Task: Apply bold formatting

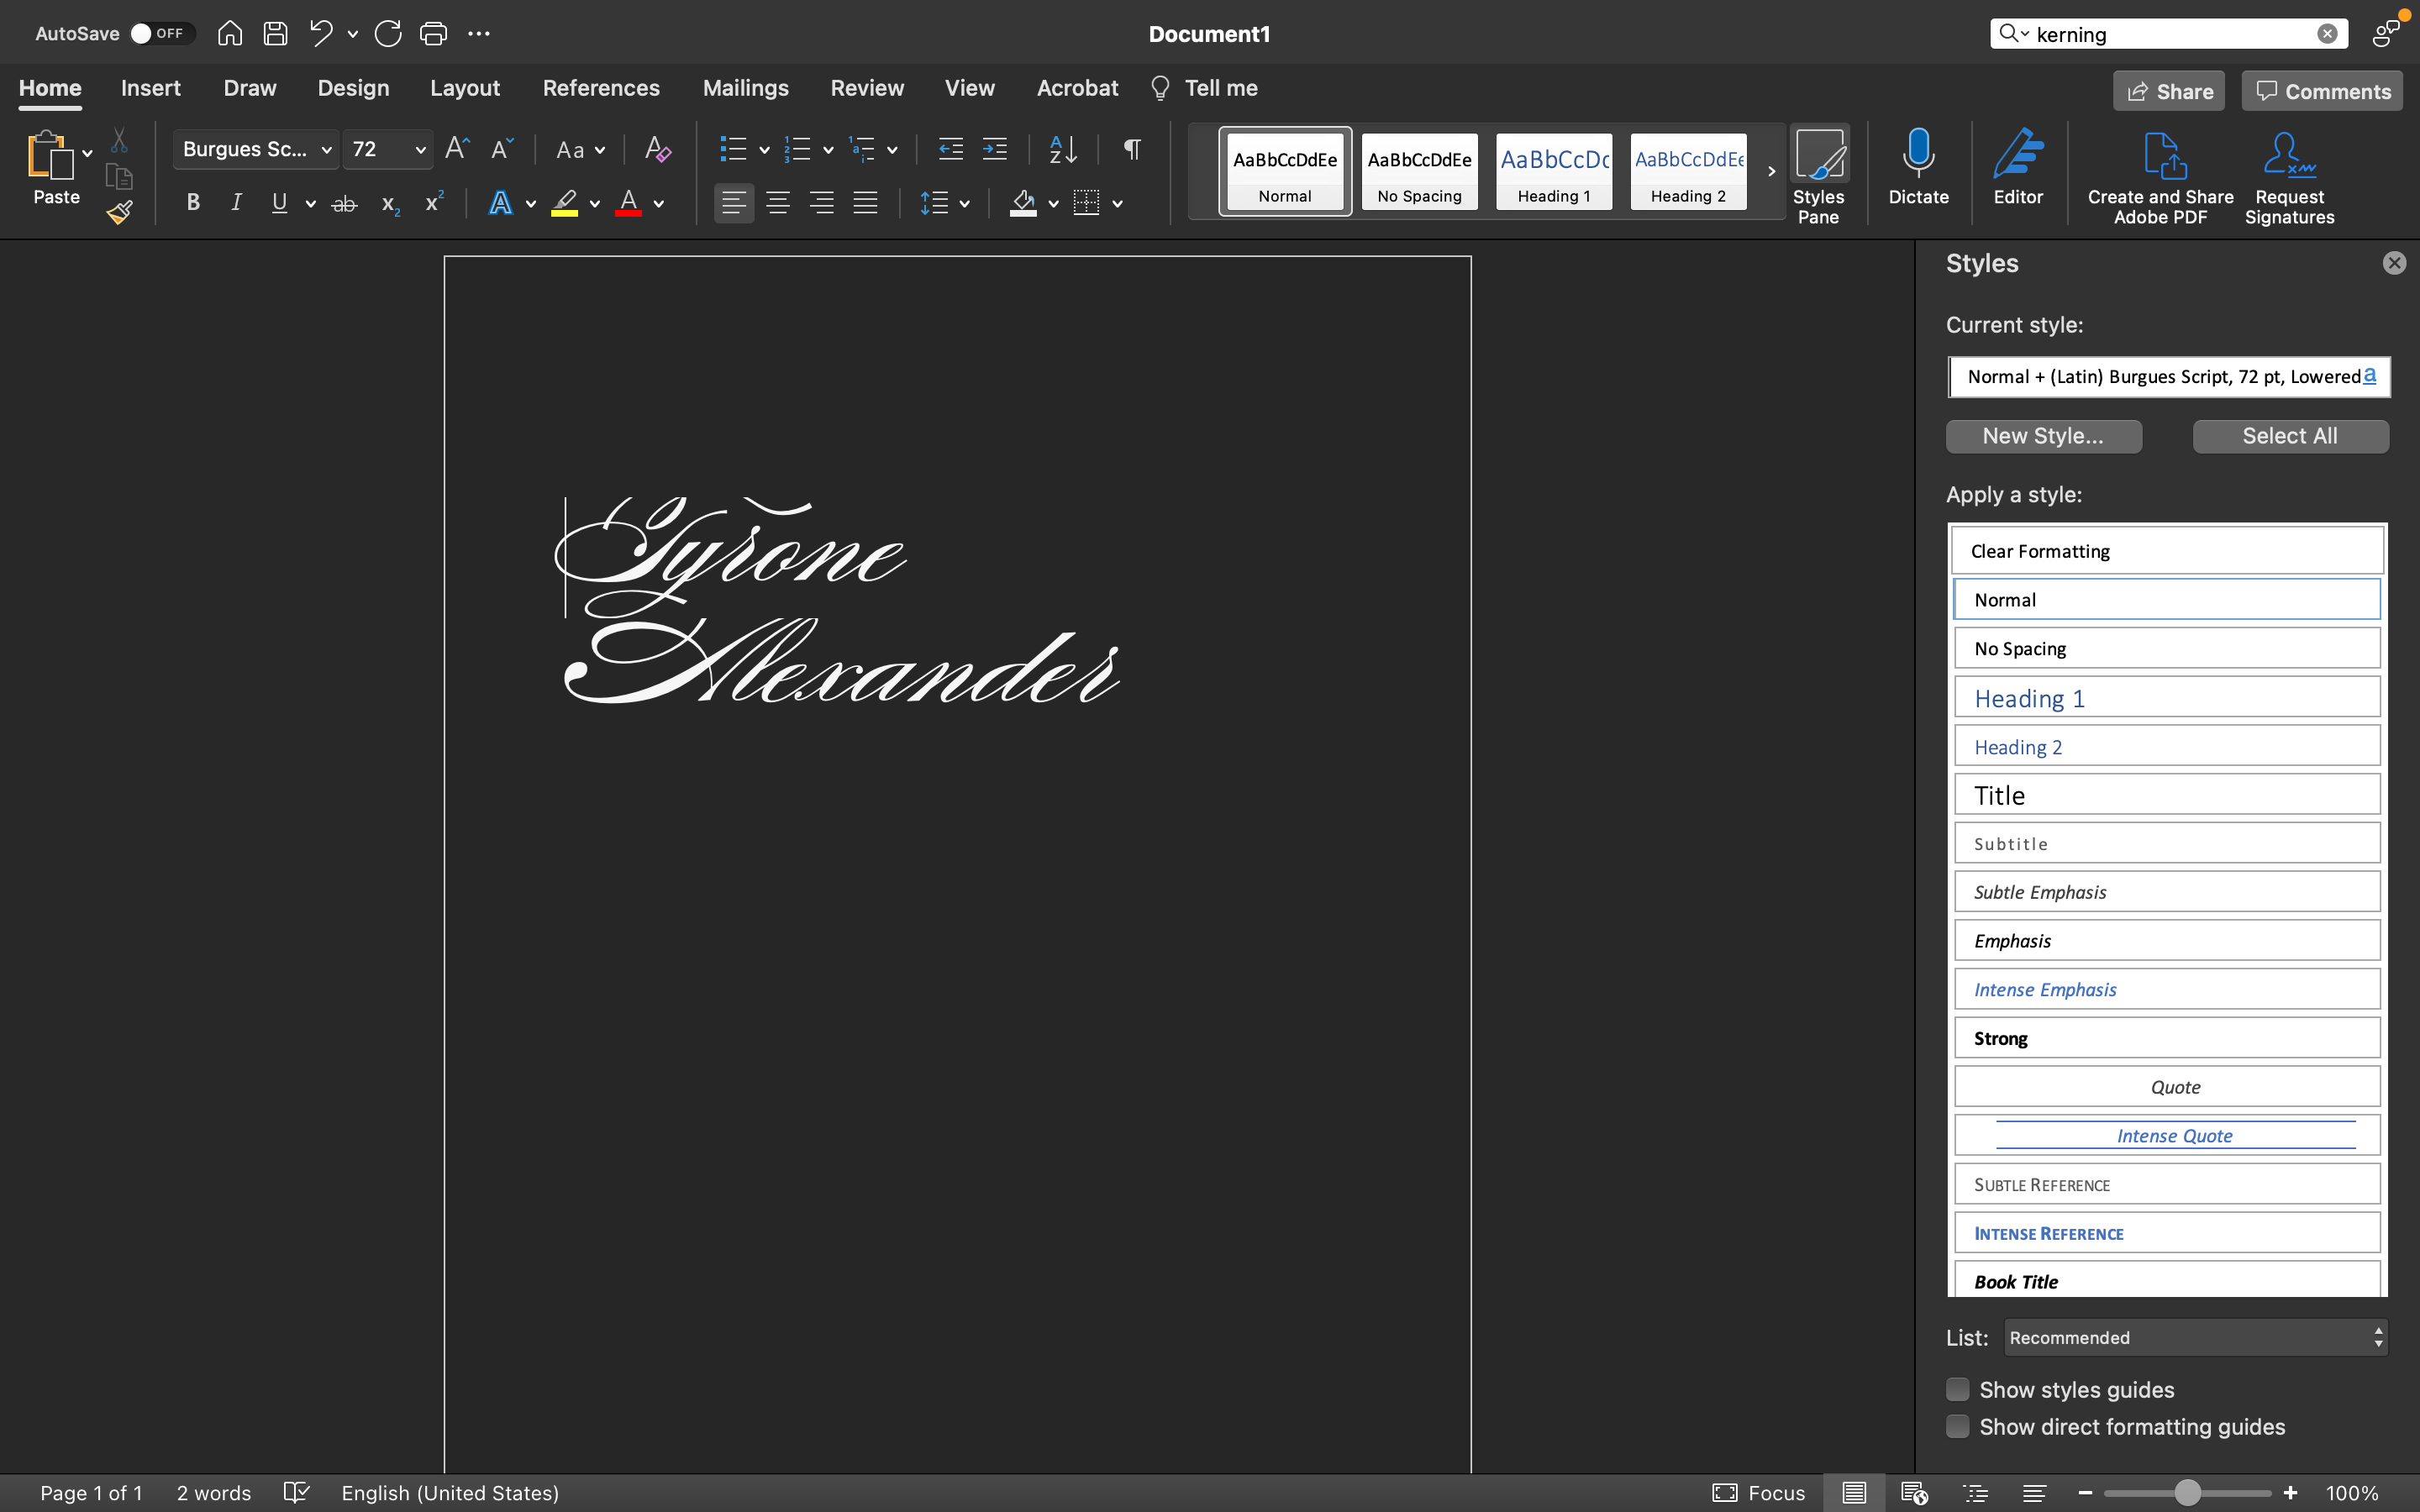Action: point(192,202)
